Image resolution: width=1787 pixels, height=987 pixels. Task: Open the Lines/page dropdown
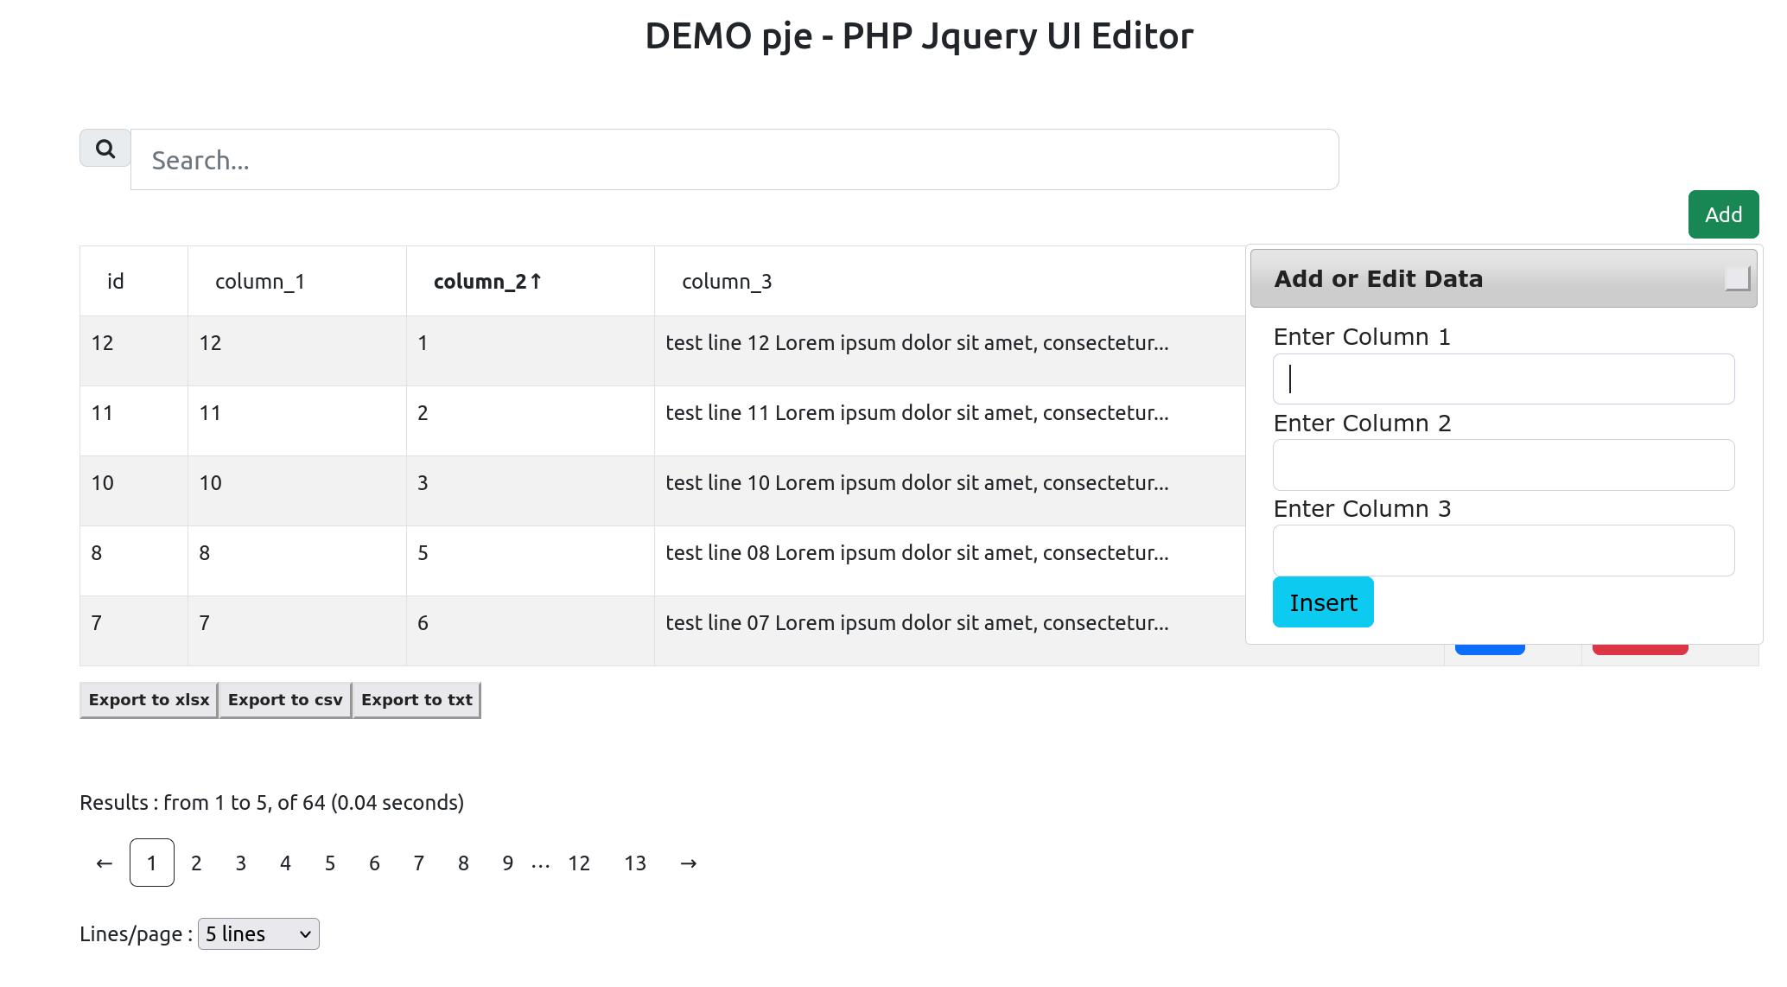click(258, 933)
